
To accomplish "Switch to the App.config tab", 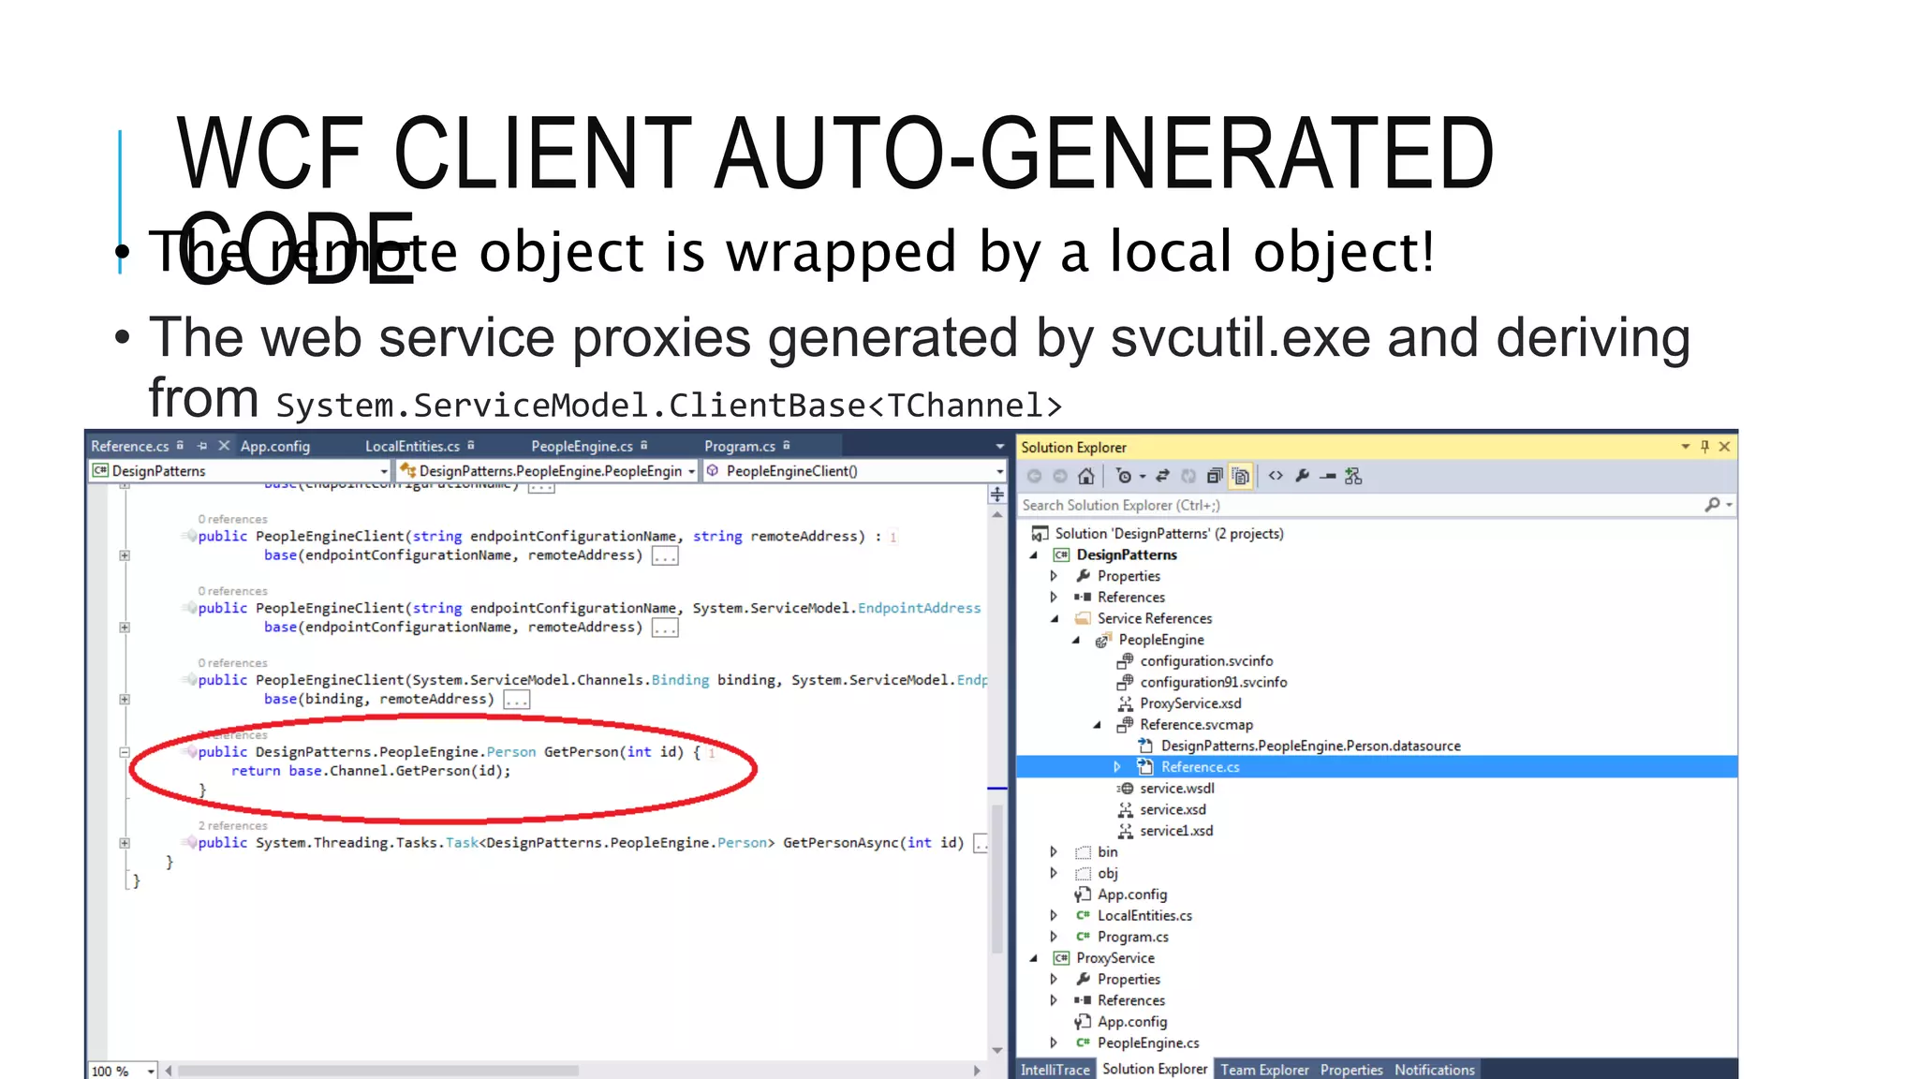I will [275, 446].
